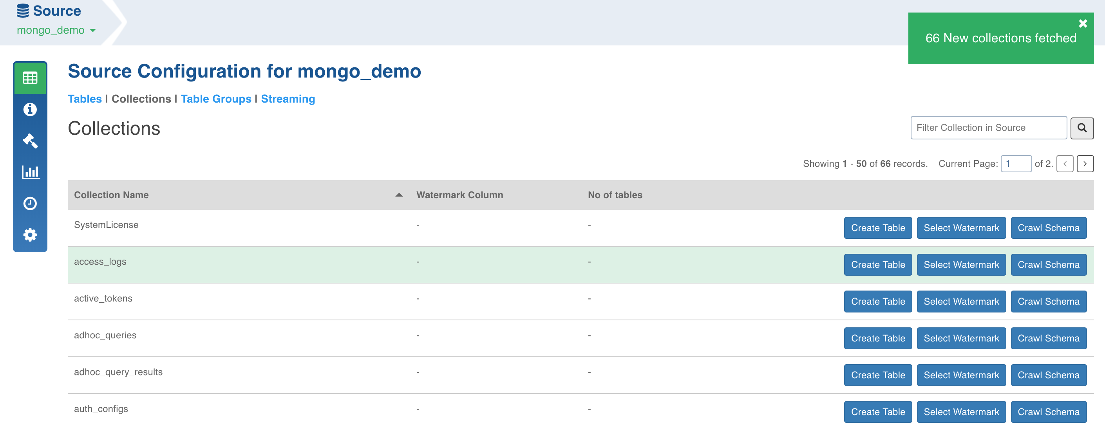Click the Source Configuration for mongo_demo heading

(x=244, y=71)
